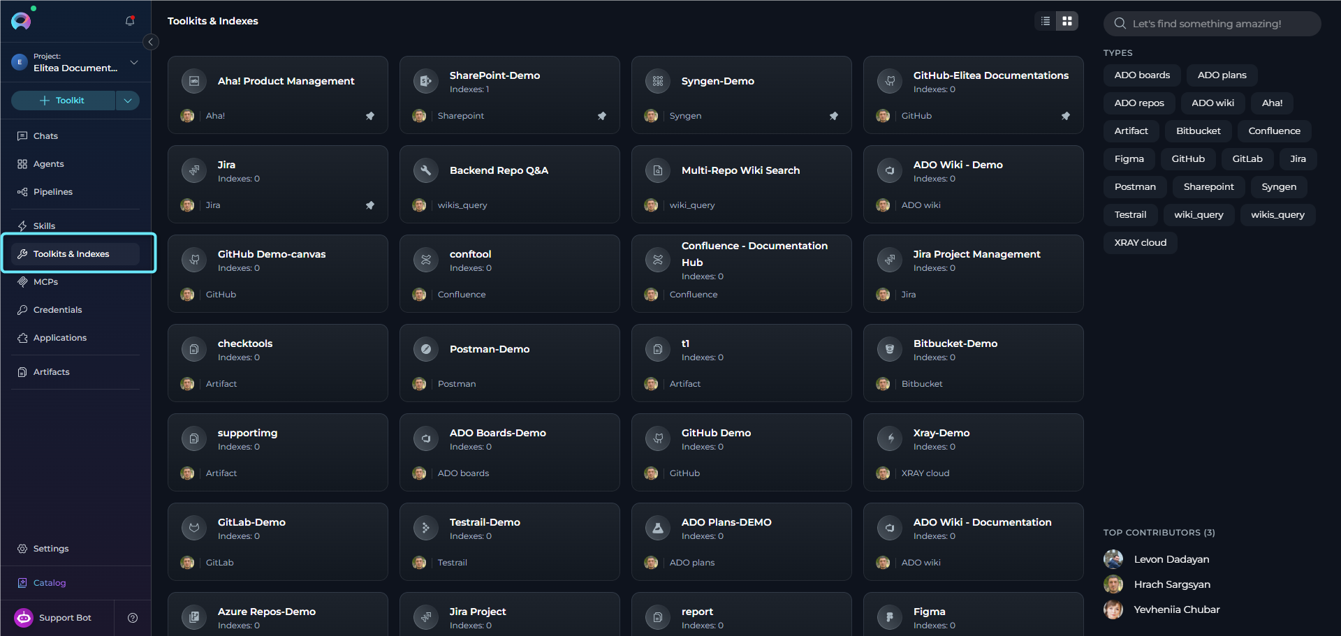Click the Bitbucket-Demo toolkit icon
The height and width of the screenshot is (636, 1341).
[x=890, y=349]
